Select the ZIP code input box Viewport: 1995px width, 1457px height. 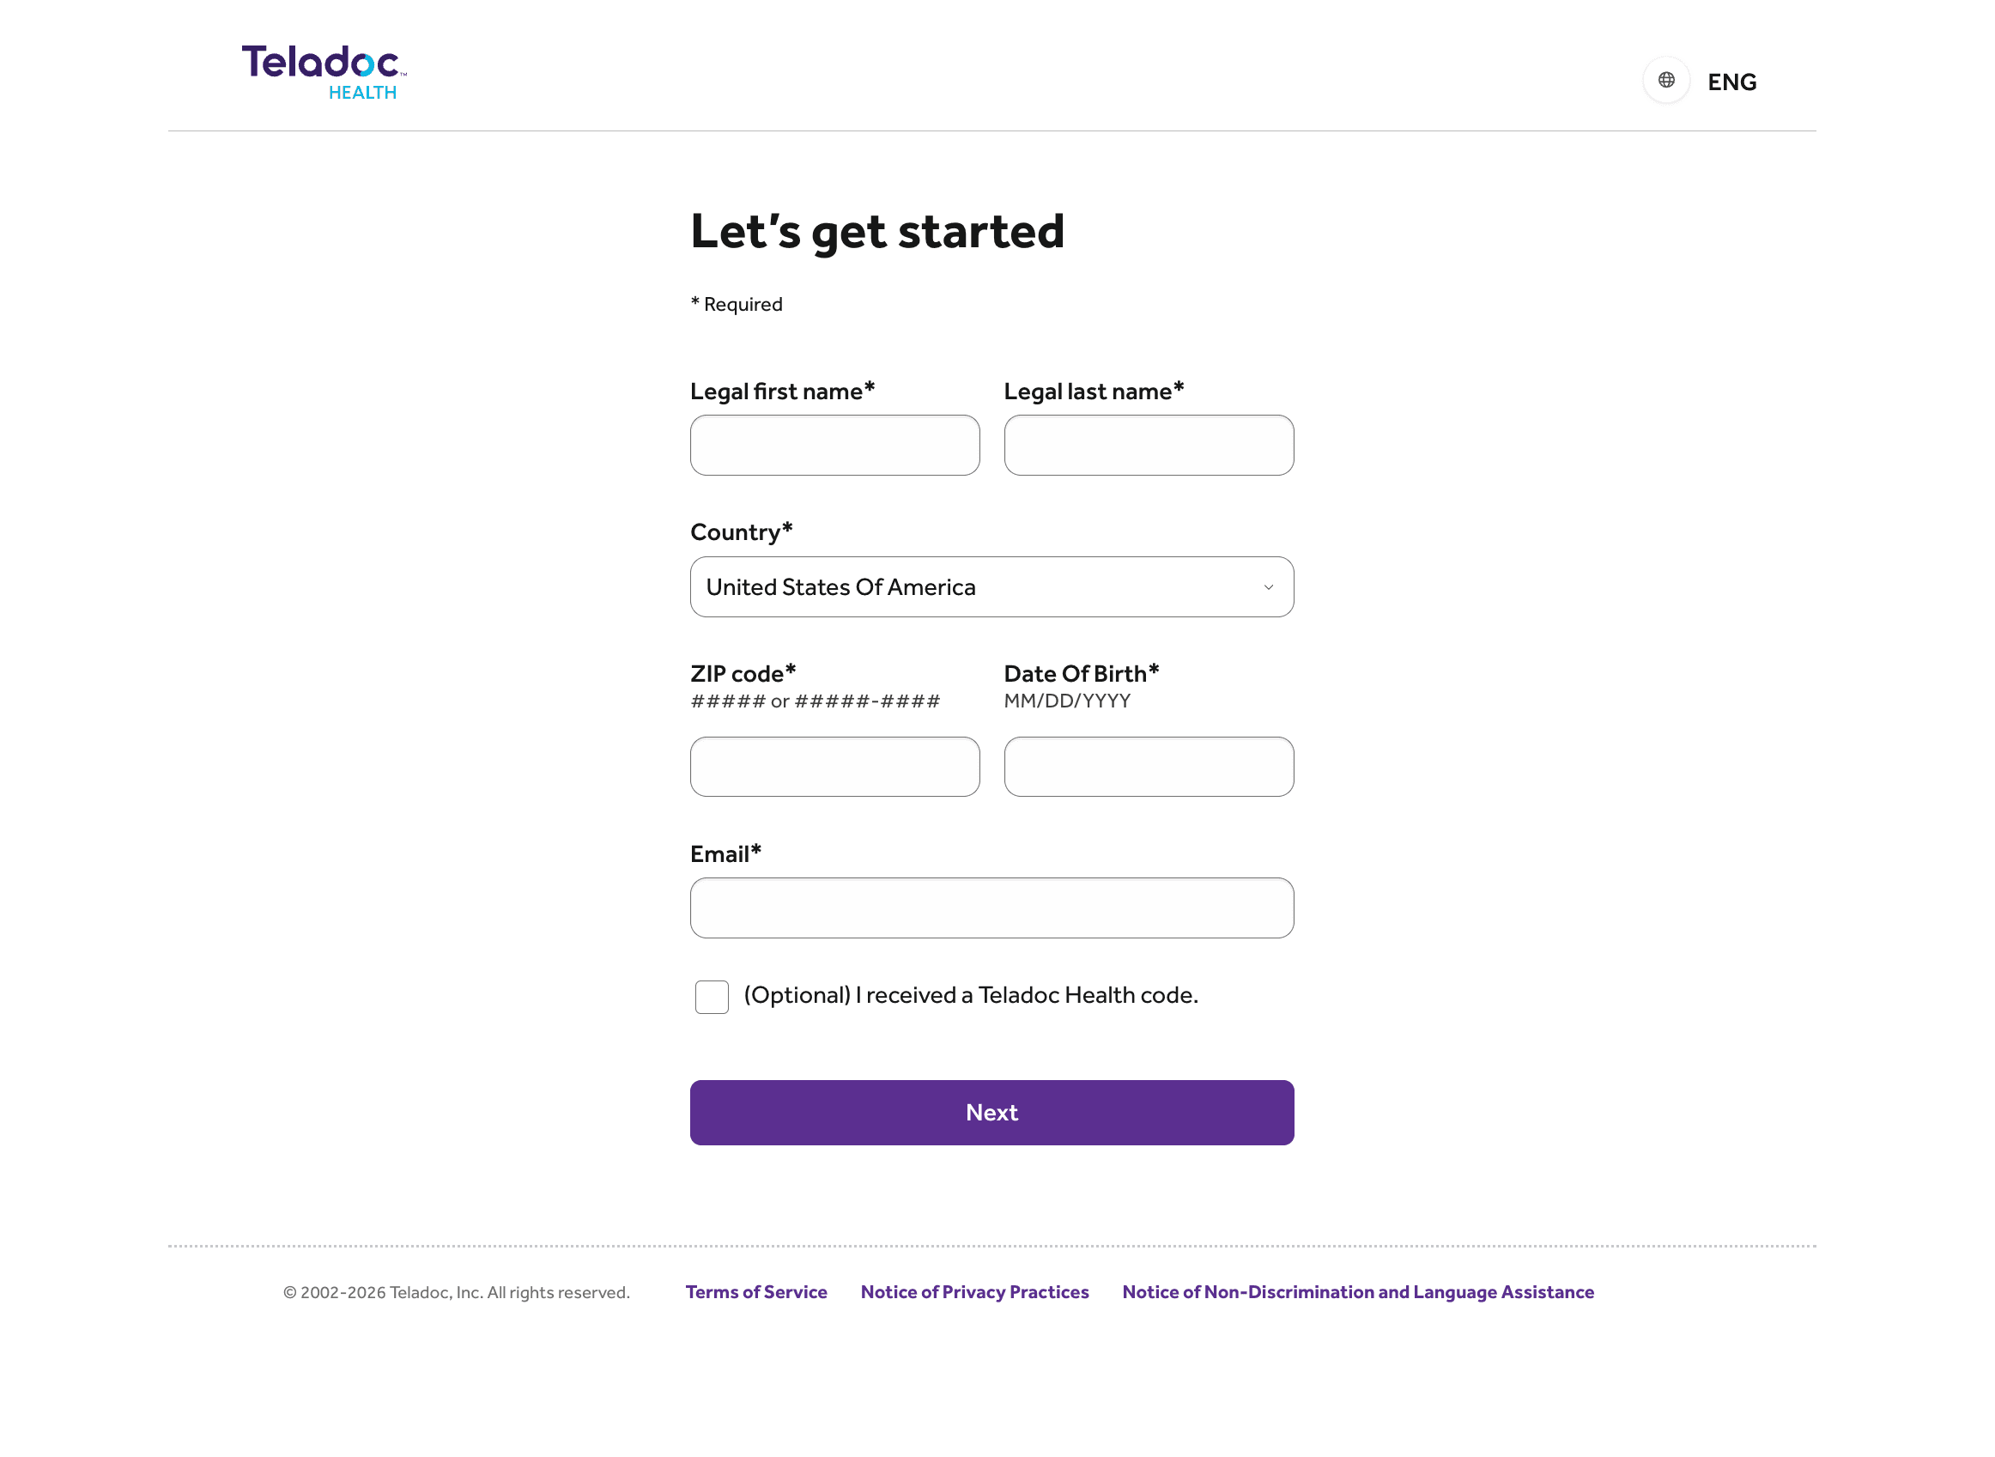tap(834, 767)
